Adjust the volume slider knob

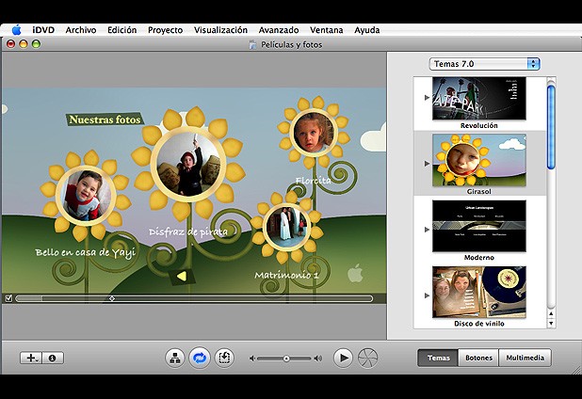[x=286, y=359]
